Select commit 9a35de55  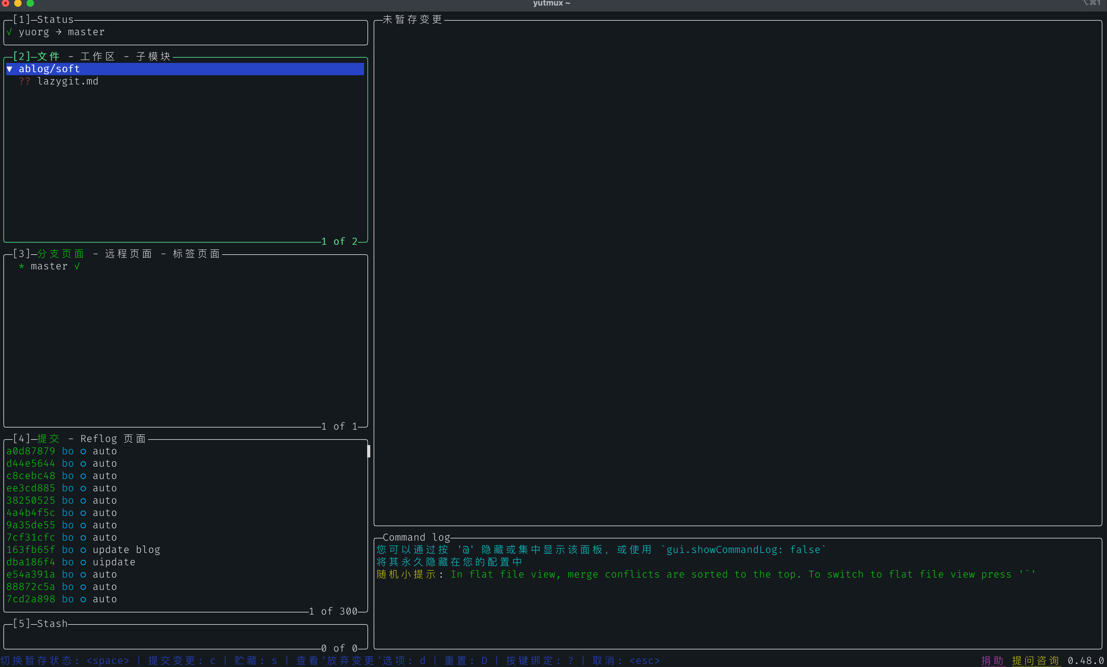pyautogui.click(x=185, y=525)
